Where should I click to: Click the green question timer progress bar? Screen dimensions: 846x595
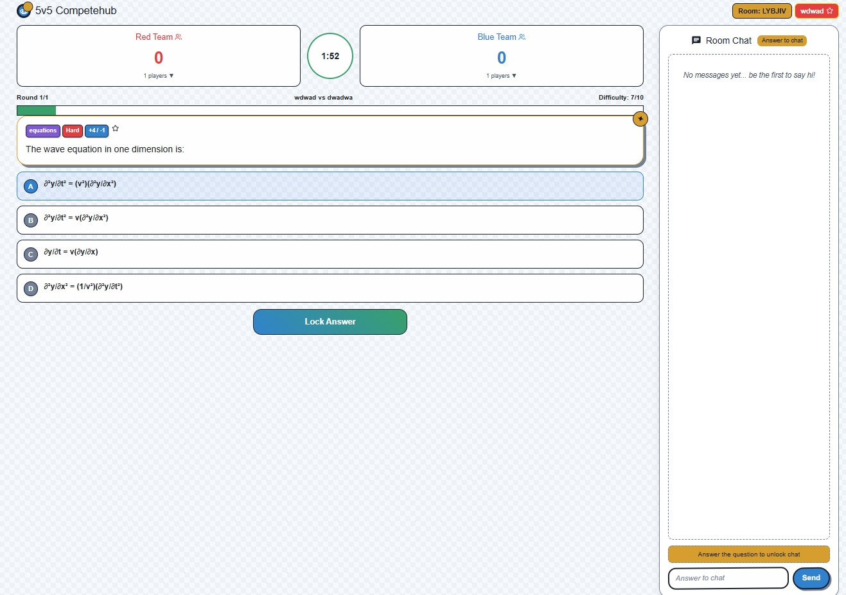click(x=36, y=110)
